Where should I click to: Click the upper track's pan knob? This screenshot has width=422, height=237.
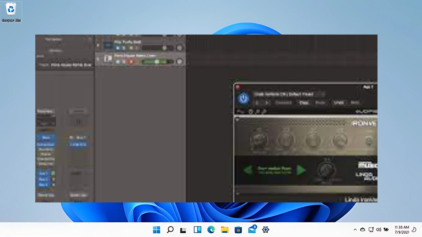[x=179, y=48]
